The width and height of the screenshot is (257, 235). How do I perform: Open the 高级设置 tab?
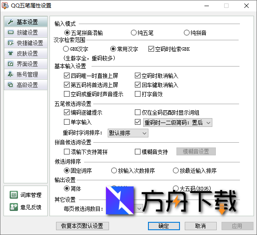[x=26, y=85]
